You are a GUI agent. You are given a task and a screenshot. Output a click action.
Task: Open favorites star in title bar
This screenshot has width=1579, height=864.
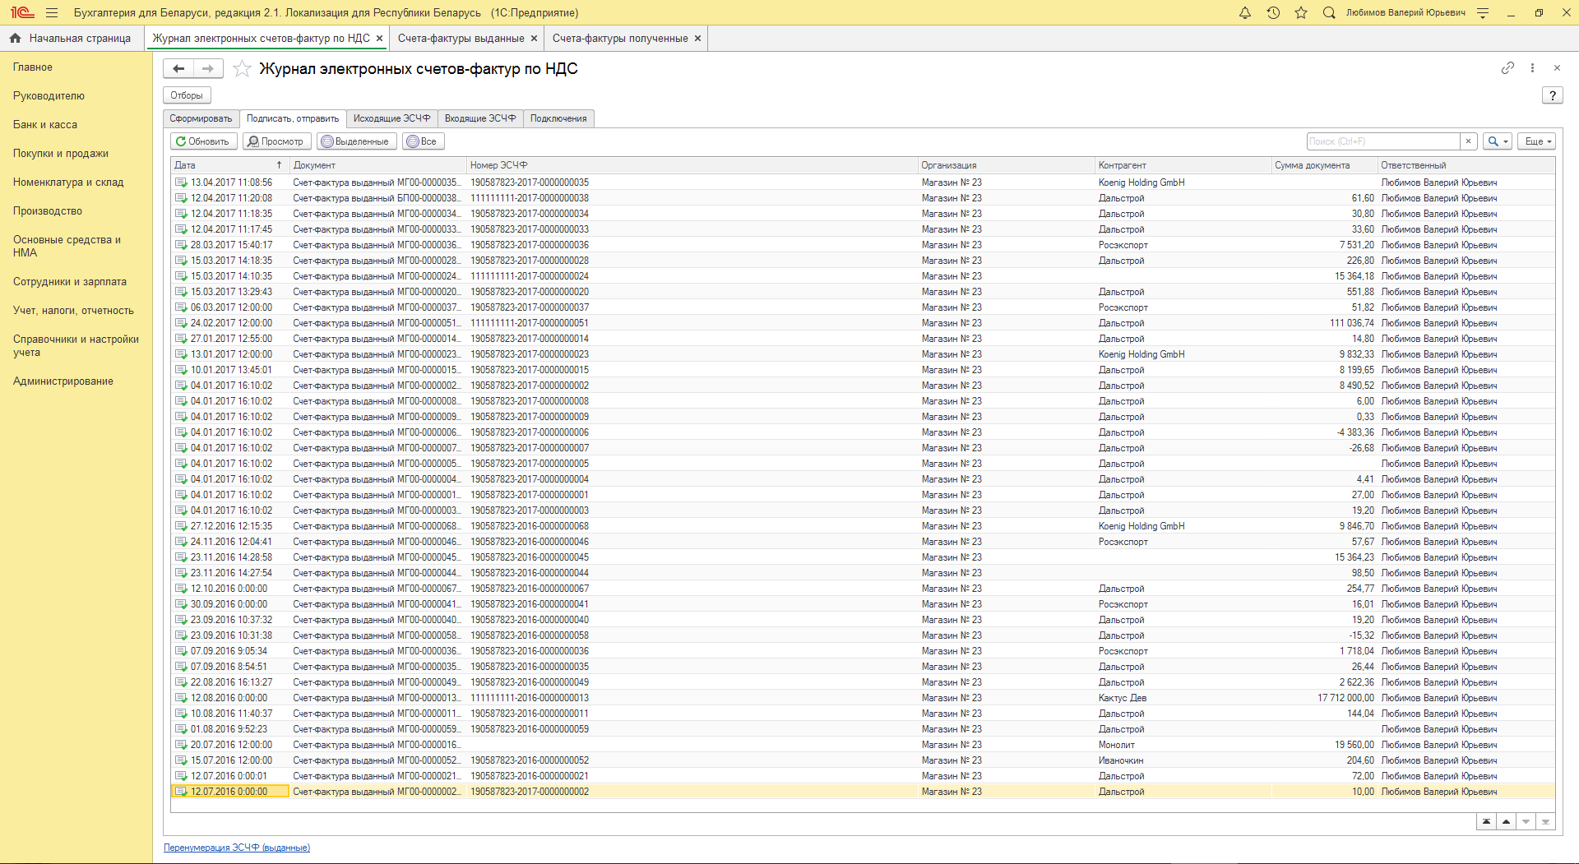click(1301, 13)
